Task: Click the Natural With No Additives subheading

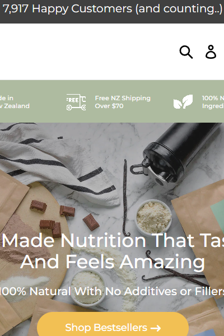Action: coord(112,291)
